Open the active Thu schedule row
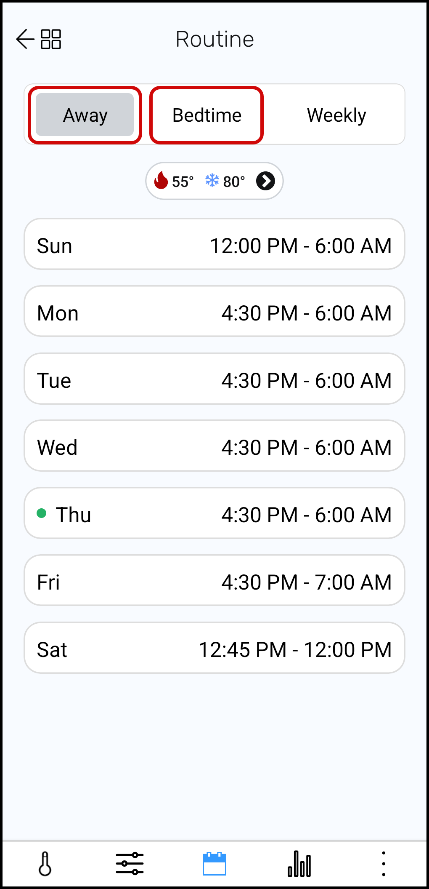The image size is (429, 889). point(214,513)
